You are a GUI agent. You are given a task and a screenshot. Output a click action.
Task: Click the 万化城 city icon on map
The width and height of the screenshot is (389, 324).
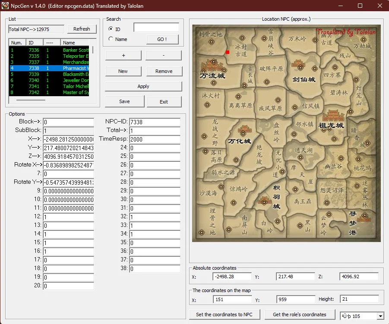click(x=245, y=129)
